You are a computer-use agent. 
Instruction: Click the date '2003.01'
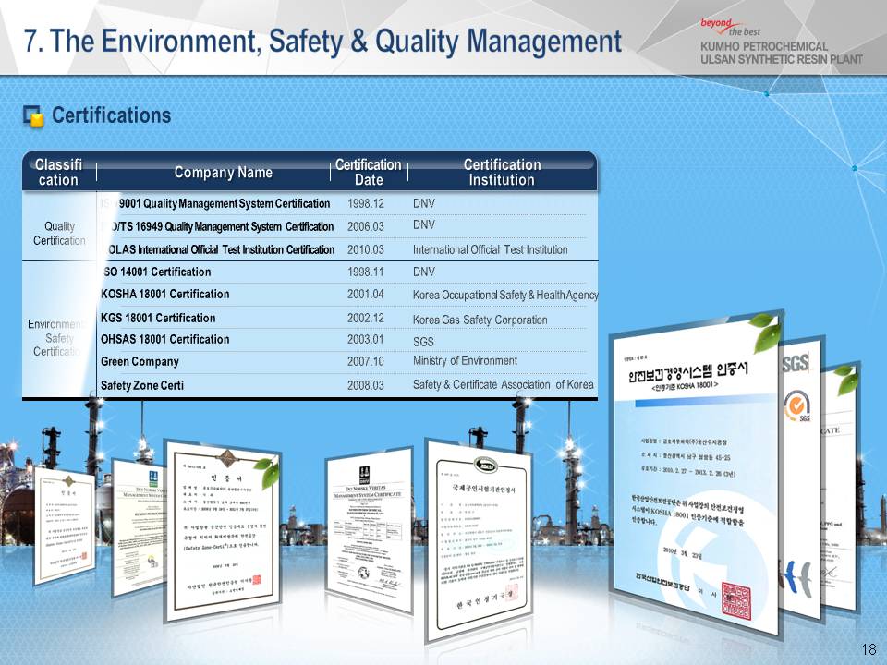[x=366, y=339]
